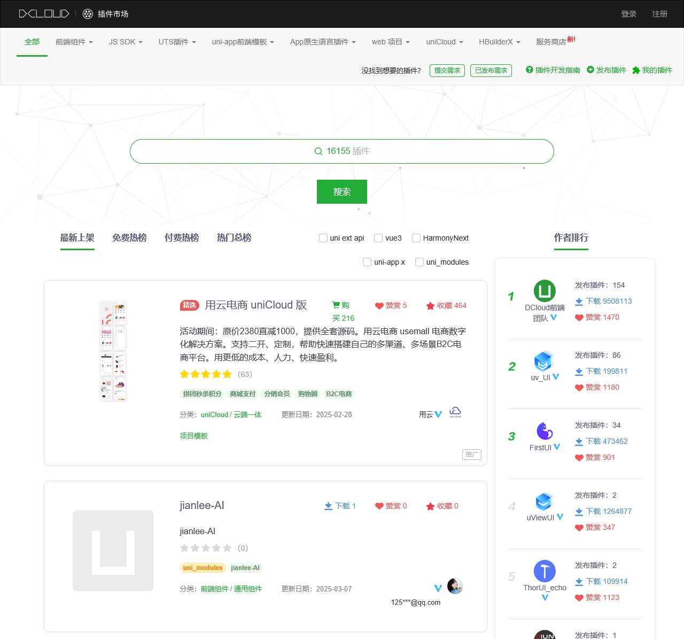
Task: Click the uniCloud / 云端一体 category link
Action: (231, 414)
